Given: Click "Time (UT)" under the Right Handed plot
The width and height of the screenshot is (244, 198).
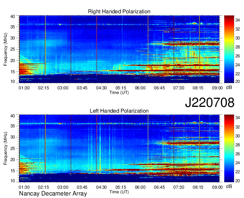Looking at the screenshot, I should (x=119, y=93).
